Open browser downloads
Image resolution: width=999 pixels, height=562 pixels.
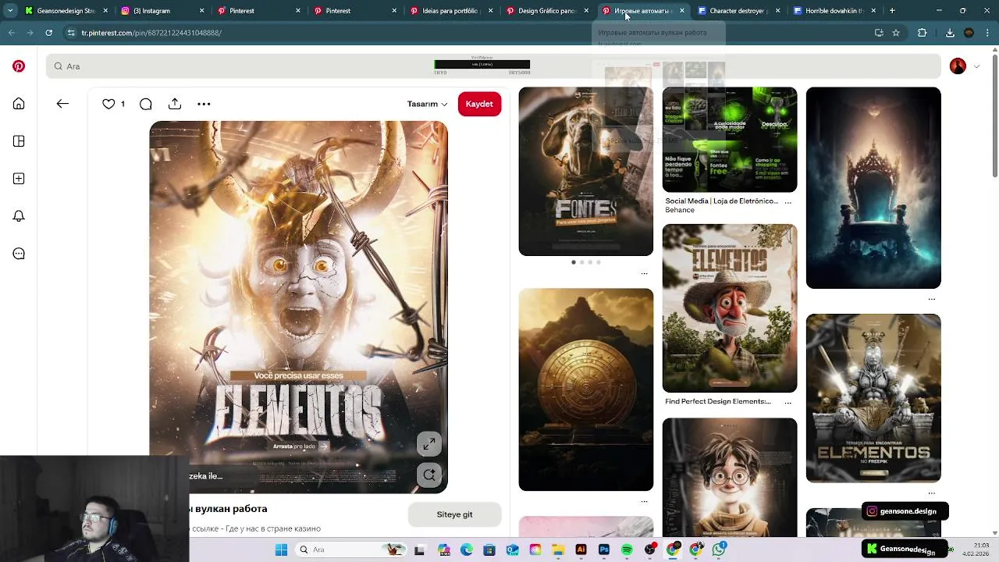click(x=950, y=33)
